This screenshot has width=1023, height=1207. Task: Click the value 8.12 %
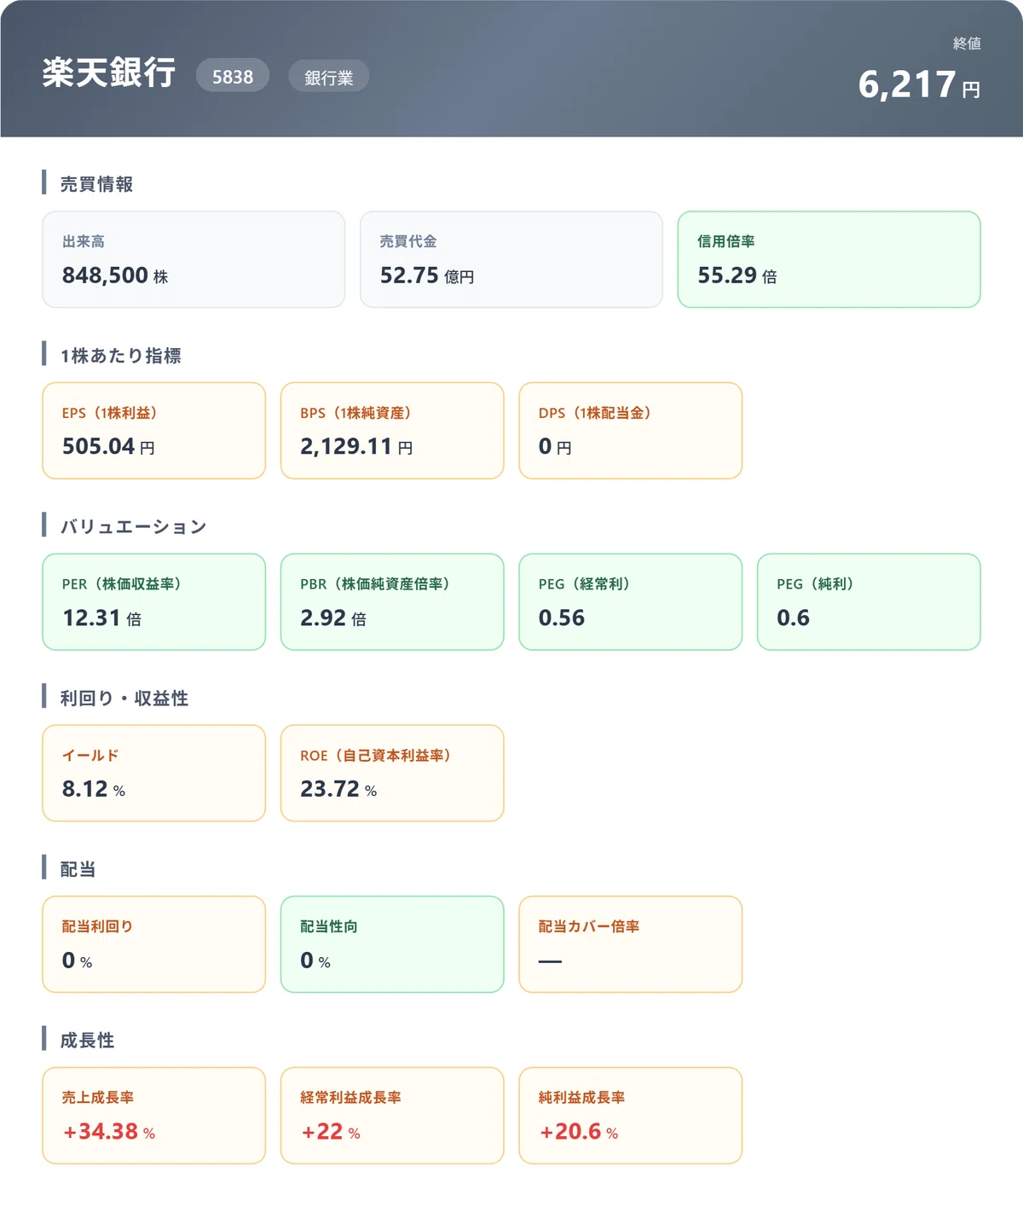click(94, 789)
